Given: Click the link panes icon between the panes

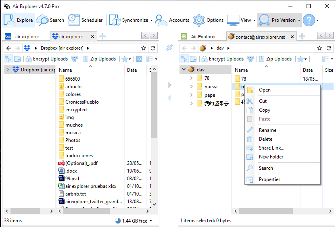Looking at the screenshot, I should (x=169, y=48).
